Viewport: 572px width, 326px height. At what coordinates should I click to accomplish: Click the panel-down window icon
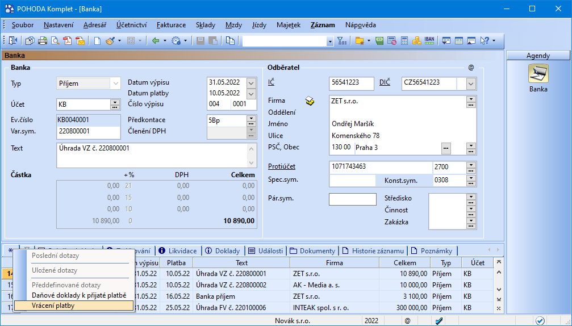point(446,41)
